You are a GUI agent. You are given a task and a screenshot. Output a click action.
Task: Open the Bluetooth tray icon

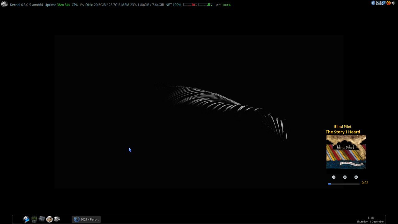tap(373, 3)
